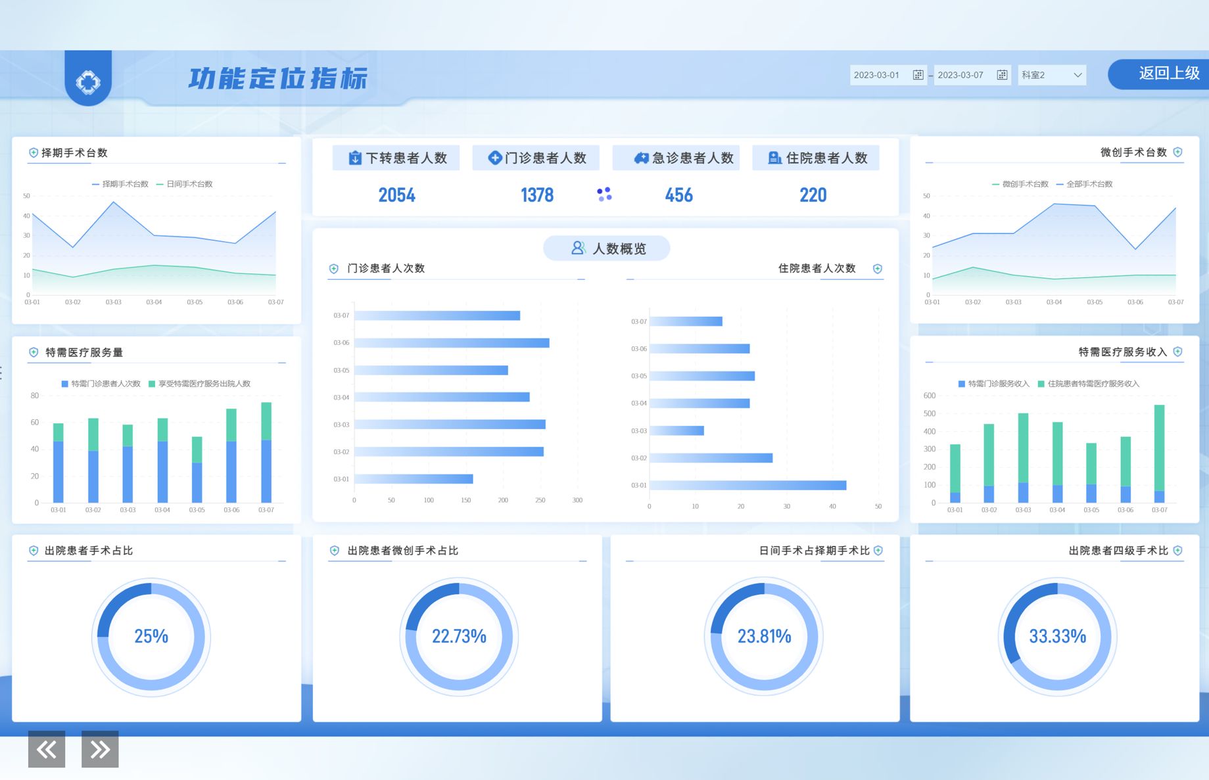Click shield icon beside 出院患者手术占比
This screenshot has width=1209, height=780.
33,551
